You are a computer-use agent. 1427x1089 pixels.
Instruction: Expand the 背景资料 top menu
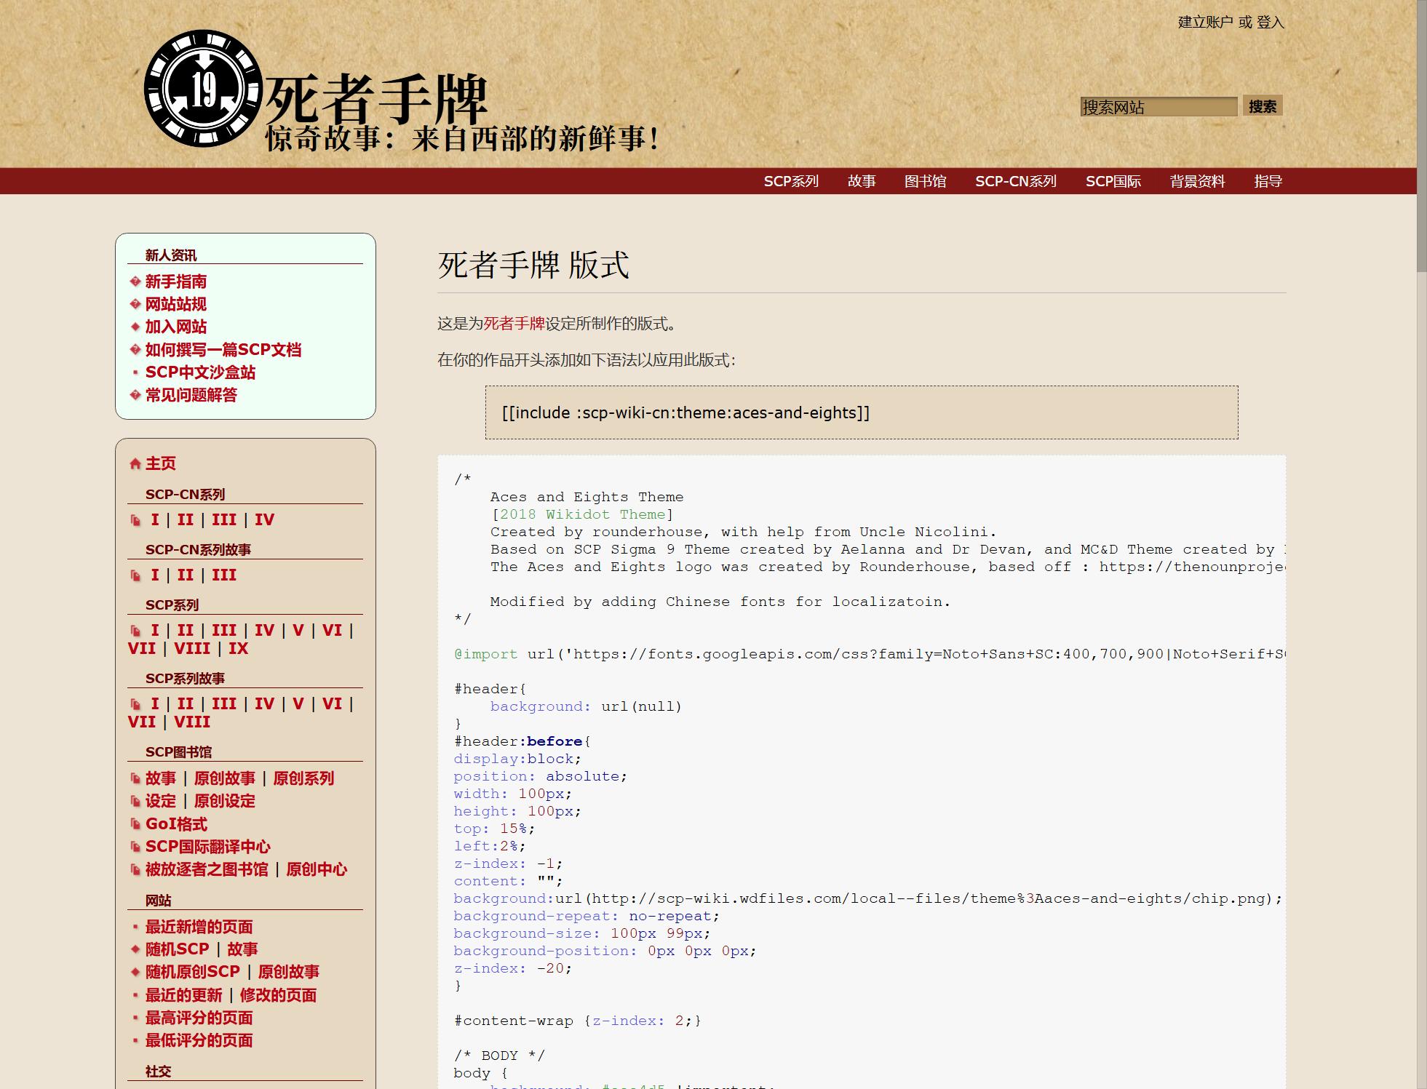click(1197, 181)
